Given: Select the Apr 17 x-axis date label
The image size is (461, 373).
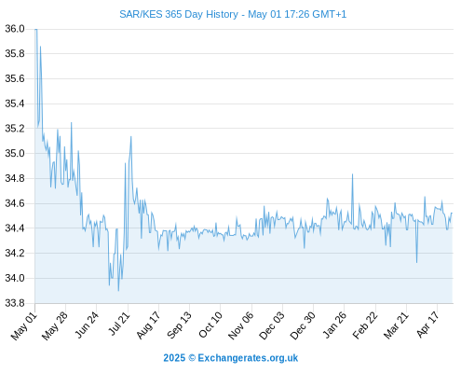Looking at the screenshot, I should tap(427, 325).
